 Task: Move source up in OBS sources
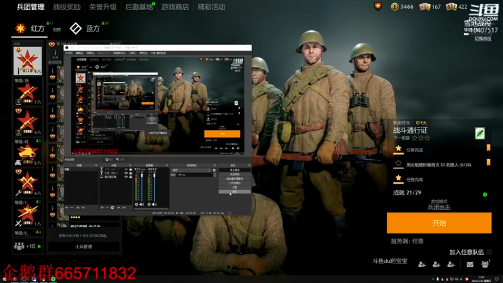coord(119,208)
